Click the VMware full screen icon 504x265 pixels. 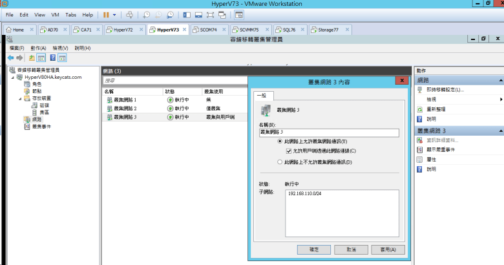[x=210, y=14]
